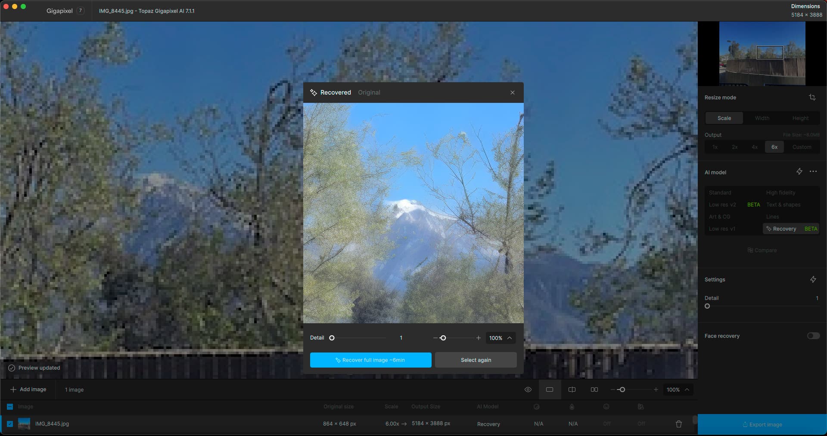This screenshot has width=827, height=436.
Task: Switch to split view layout icon
Action: pyautogui.click(x=572, y=390)
